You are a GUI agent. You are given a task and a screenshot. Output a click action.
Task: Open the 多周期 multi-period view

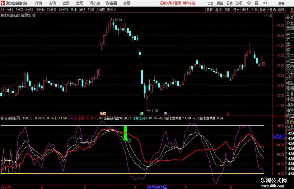(x=100, y=10)
